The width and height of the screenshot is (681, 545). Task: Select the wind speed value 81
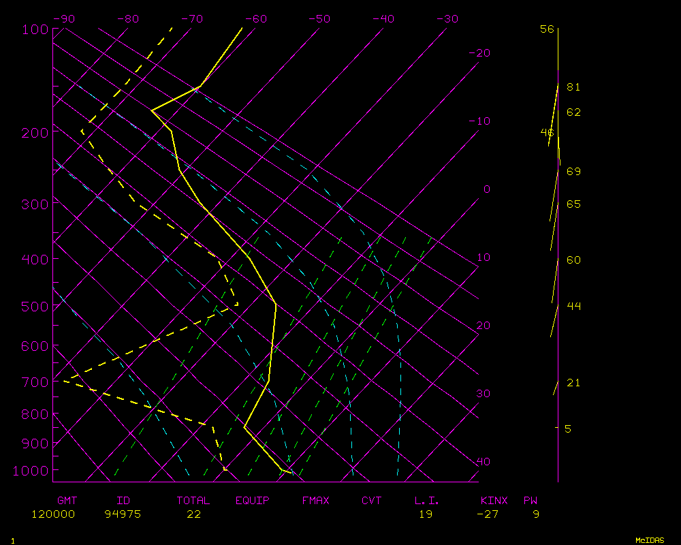pyautogui.click(x=573, y=87)
